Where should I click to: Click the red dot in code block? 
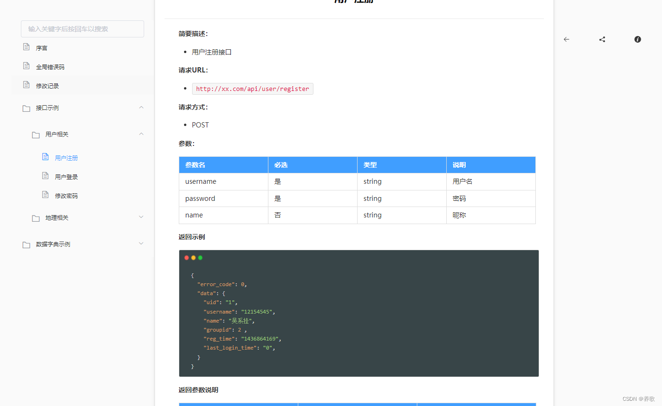[x=187, y=258]
